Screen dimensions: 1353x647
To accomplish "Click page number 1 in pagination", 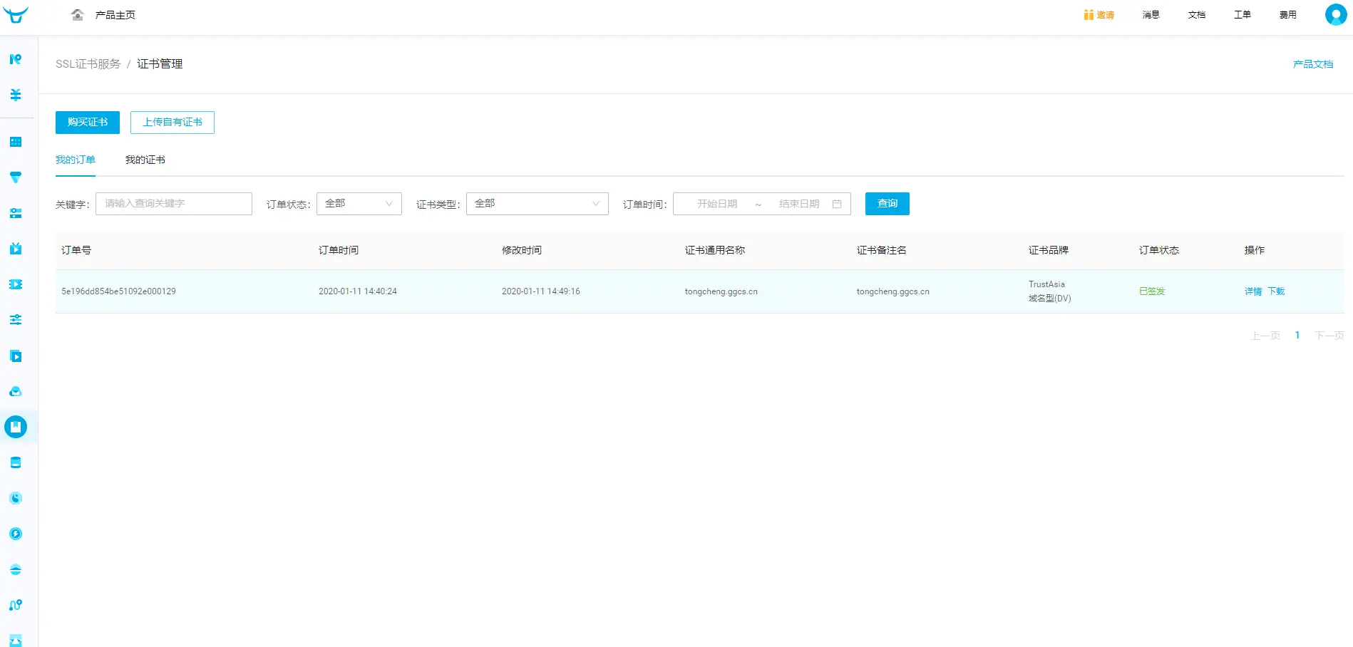I will point(1297,336).
